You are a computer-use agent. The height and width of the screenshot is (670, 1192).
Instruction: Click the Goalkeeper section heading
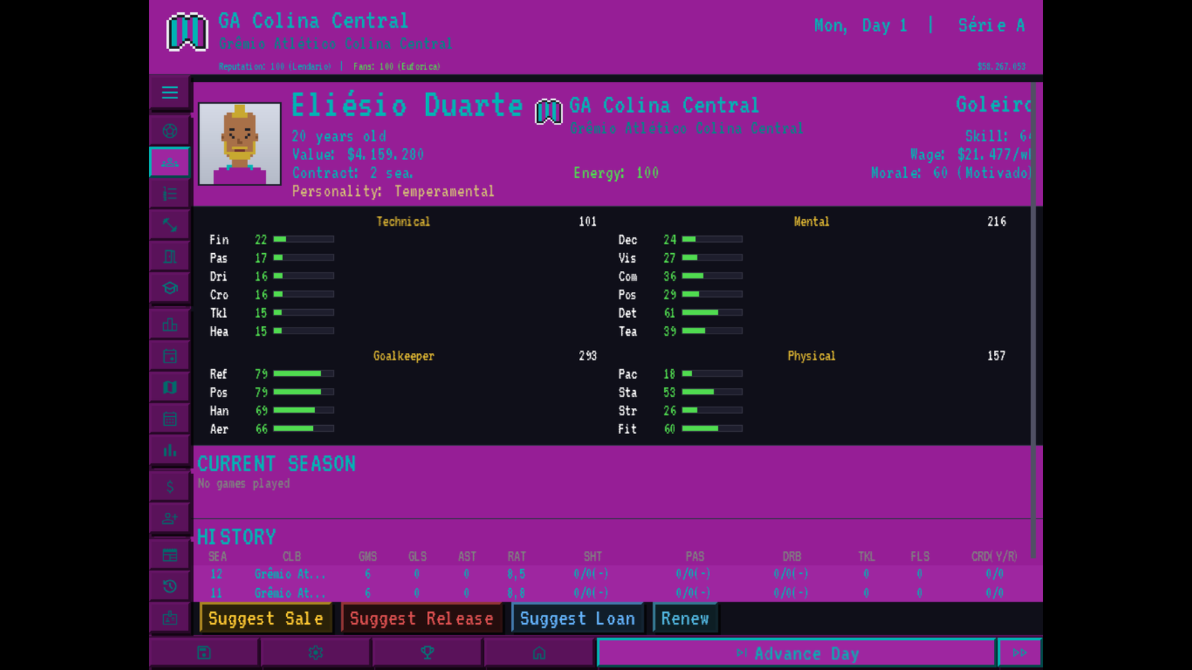[403, 356]
